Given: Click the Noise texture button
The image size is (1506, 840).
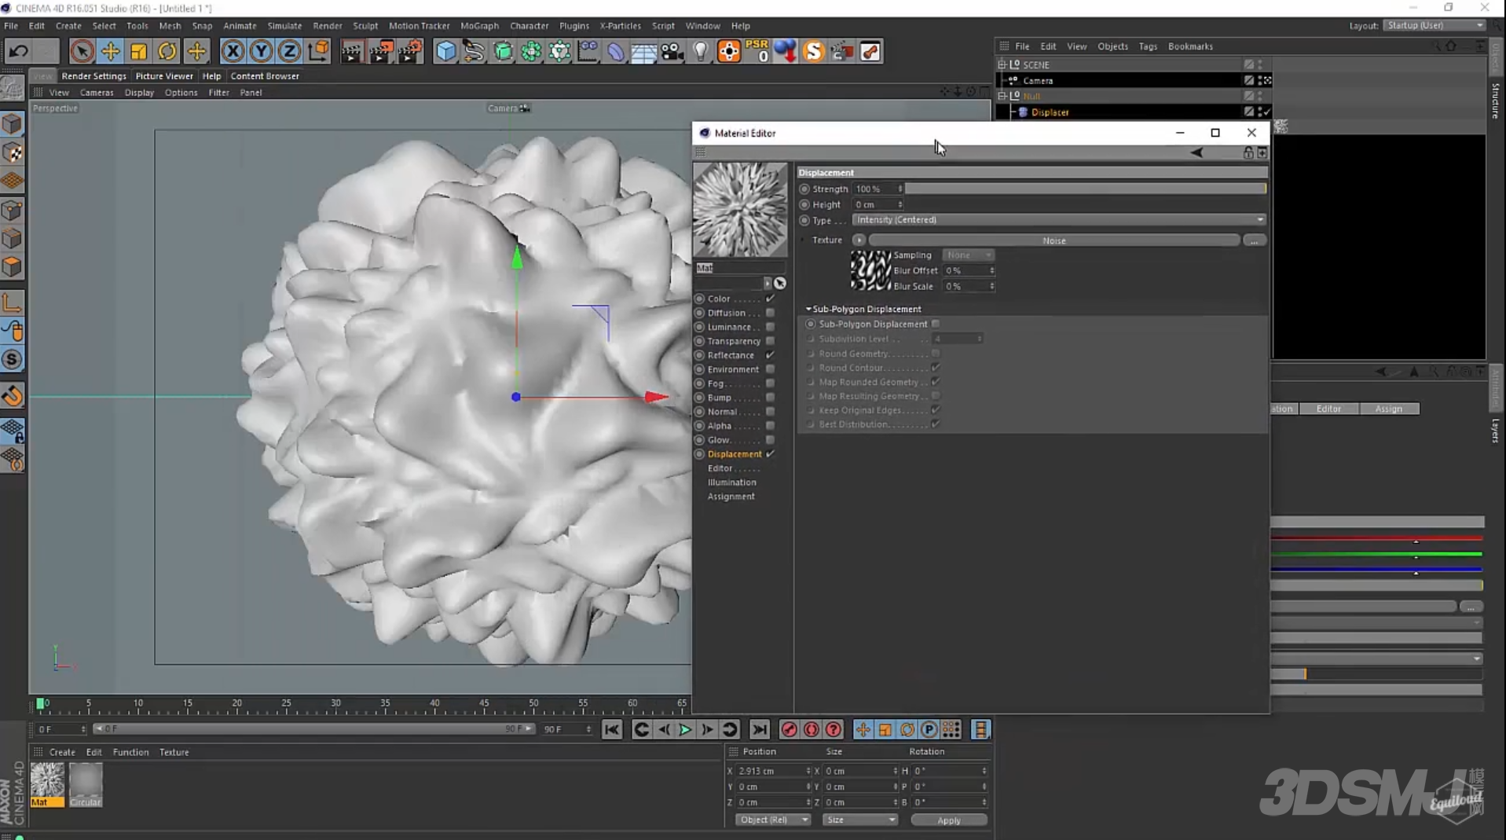Looking at the screenshot, I should [1053, 240].
